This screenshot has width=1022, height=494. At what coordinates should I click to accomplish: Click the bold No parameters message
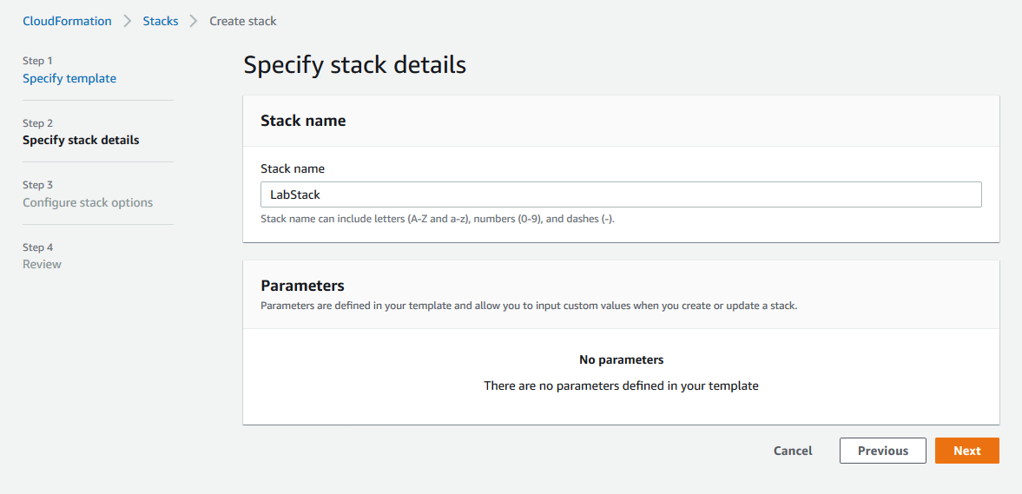[x=621, y=359]
